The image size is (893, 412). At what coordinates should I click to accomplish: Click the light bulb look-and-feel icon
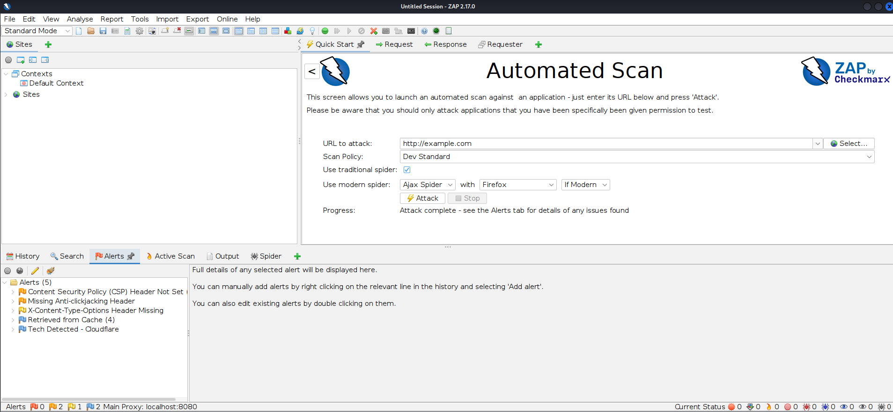tap(312, 31)
